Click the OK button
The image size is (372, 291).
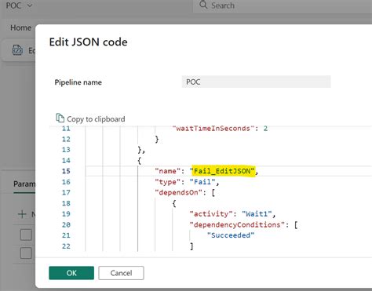71,273
